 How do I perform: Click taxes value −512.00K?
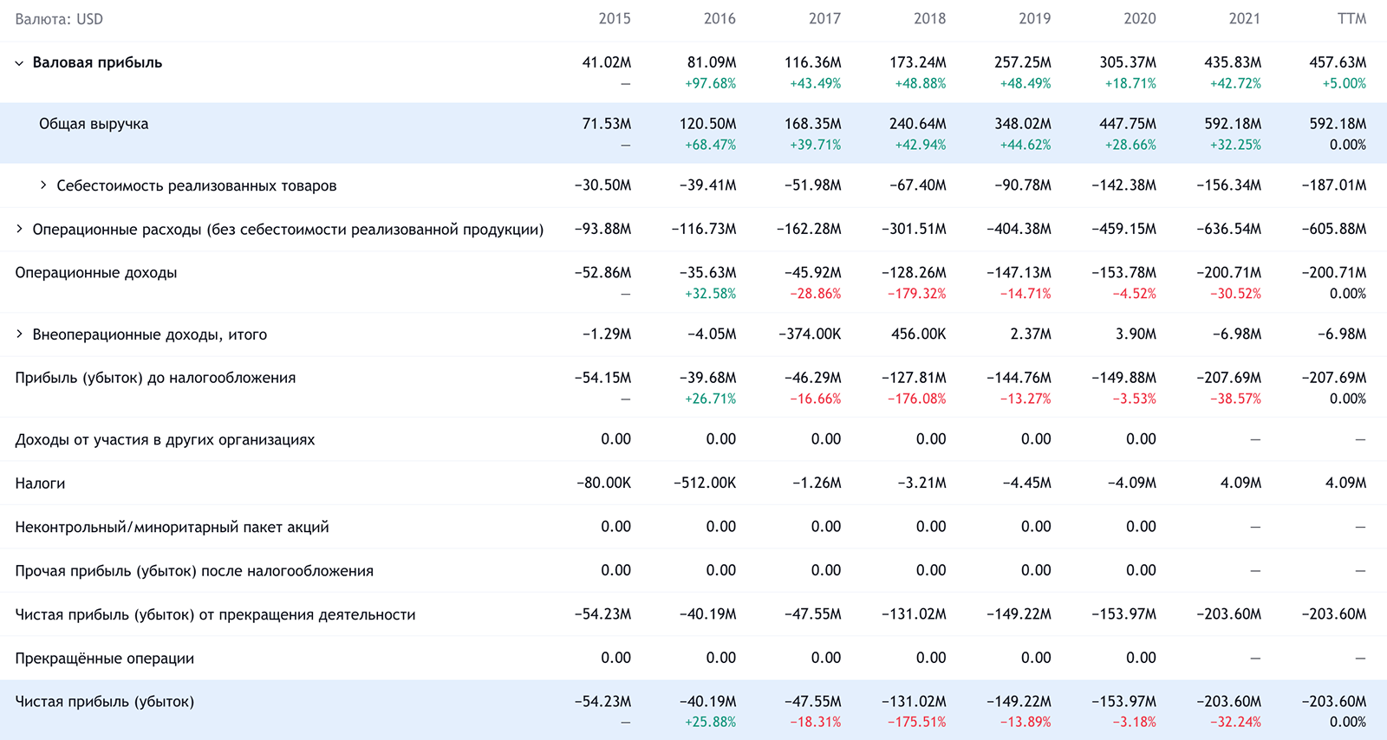705,483
